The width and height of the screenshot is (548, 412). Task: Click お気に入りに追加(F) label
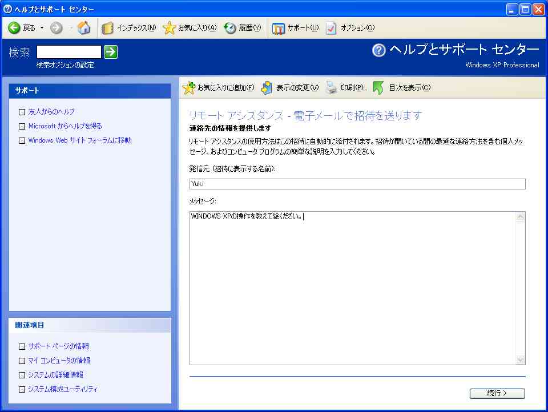226,88
